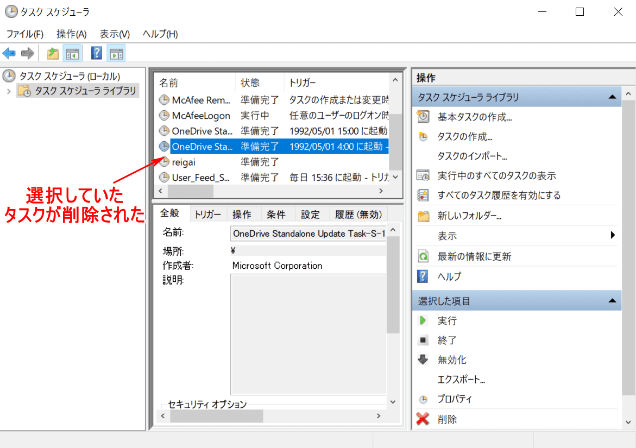Click the task list horizontal scrollbar right arrow
Viewport: 636px width, 448px height.
381,191
